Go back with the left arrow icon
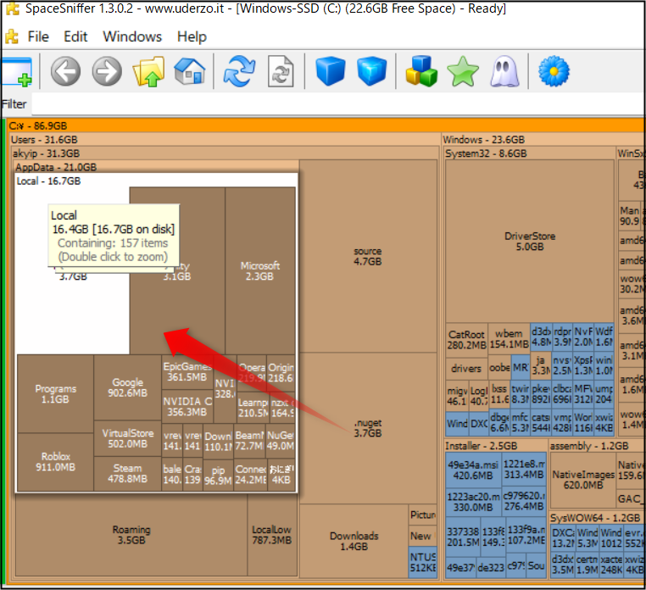The height and width of the screenshot is (590, 646). pyautogui.click(x=65, y=71)
